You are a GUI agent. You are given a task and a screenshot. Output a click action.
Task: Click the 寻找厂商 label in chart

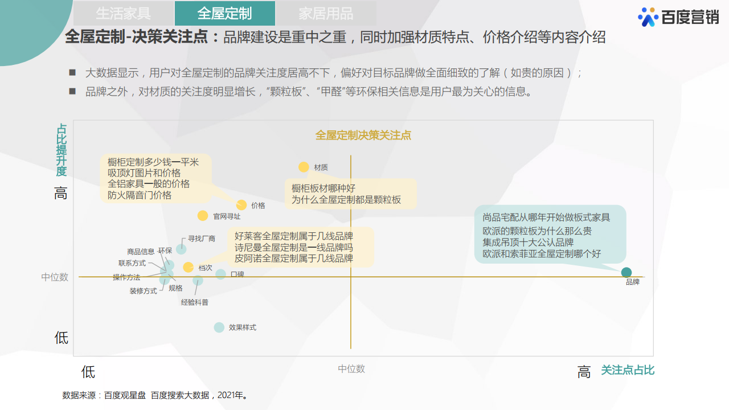[202, 239]
